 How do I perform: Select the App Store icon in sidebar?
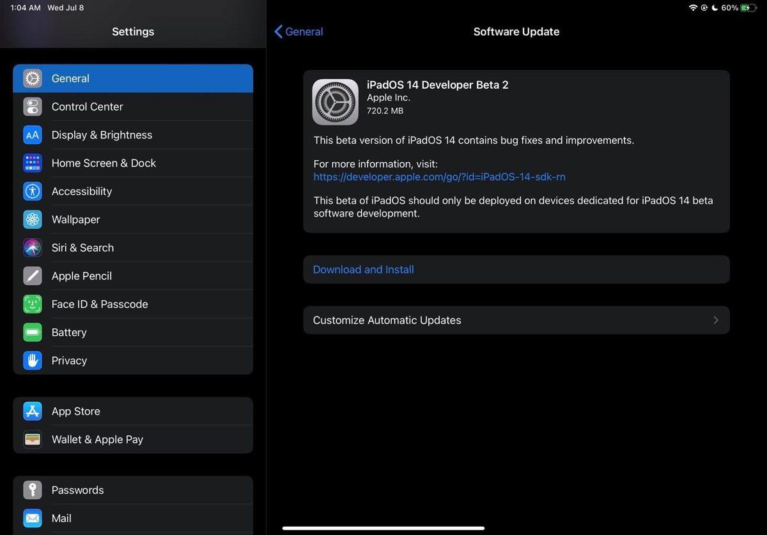[33, 411]
